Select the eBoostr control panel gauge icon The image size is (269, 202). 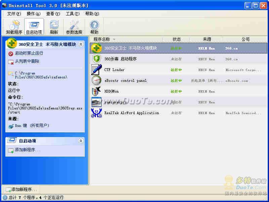coord(96,80)
